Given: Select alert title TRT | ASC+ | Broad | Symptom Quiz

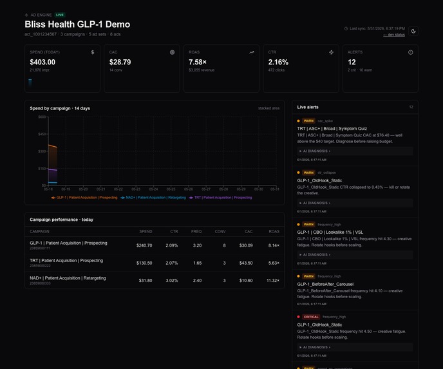Looking at the screenshot, I should pyautogui.click(x=332, y=129).
